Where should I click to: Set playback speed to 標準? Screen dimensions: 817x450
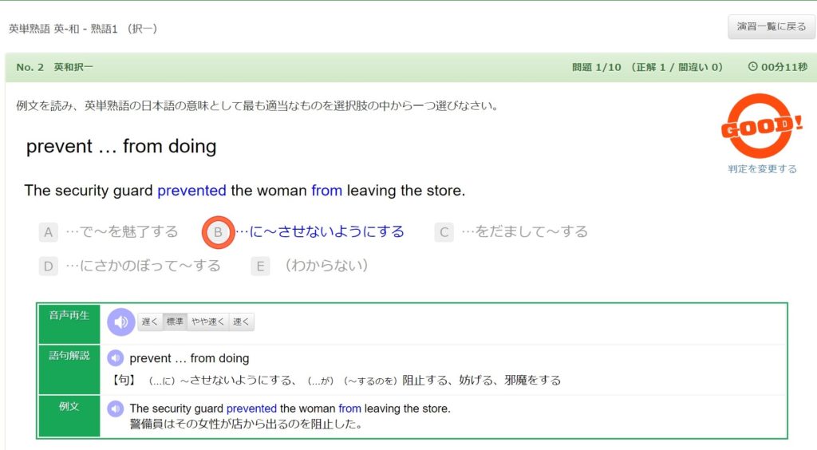coord(175,322)
